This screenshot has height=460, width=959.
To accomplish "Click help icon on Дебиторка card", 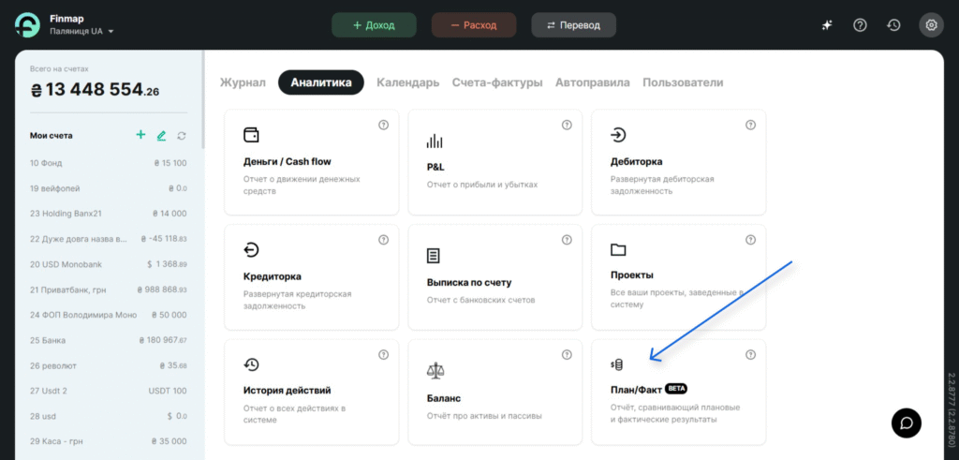I will (x=750, y=126).
